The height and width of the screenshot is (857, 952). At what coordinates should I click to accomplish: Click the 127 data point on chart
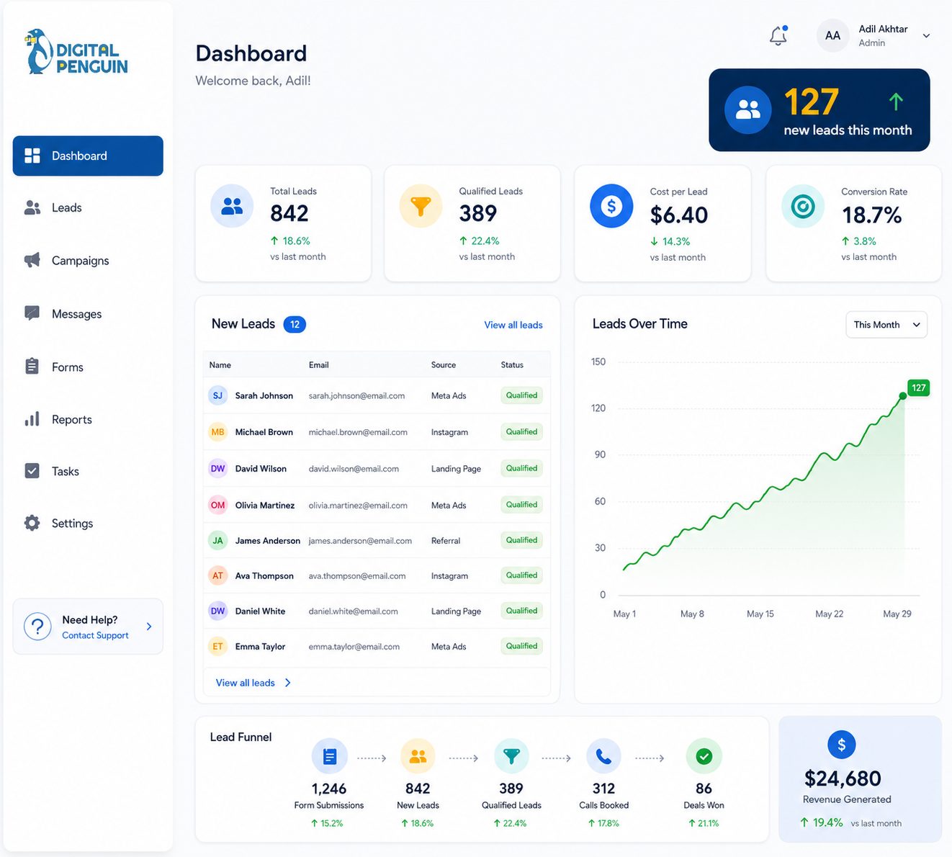pos(903,396)
